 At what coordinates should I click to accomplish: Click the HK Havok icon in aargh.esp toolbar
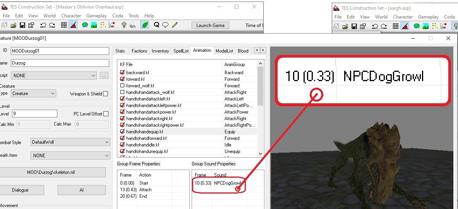443,27
